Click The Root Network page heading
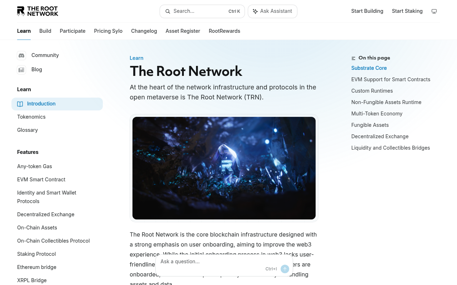This screenshot has width=457, height=285. tap(186, 71)
